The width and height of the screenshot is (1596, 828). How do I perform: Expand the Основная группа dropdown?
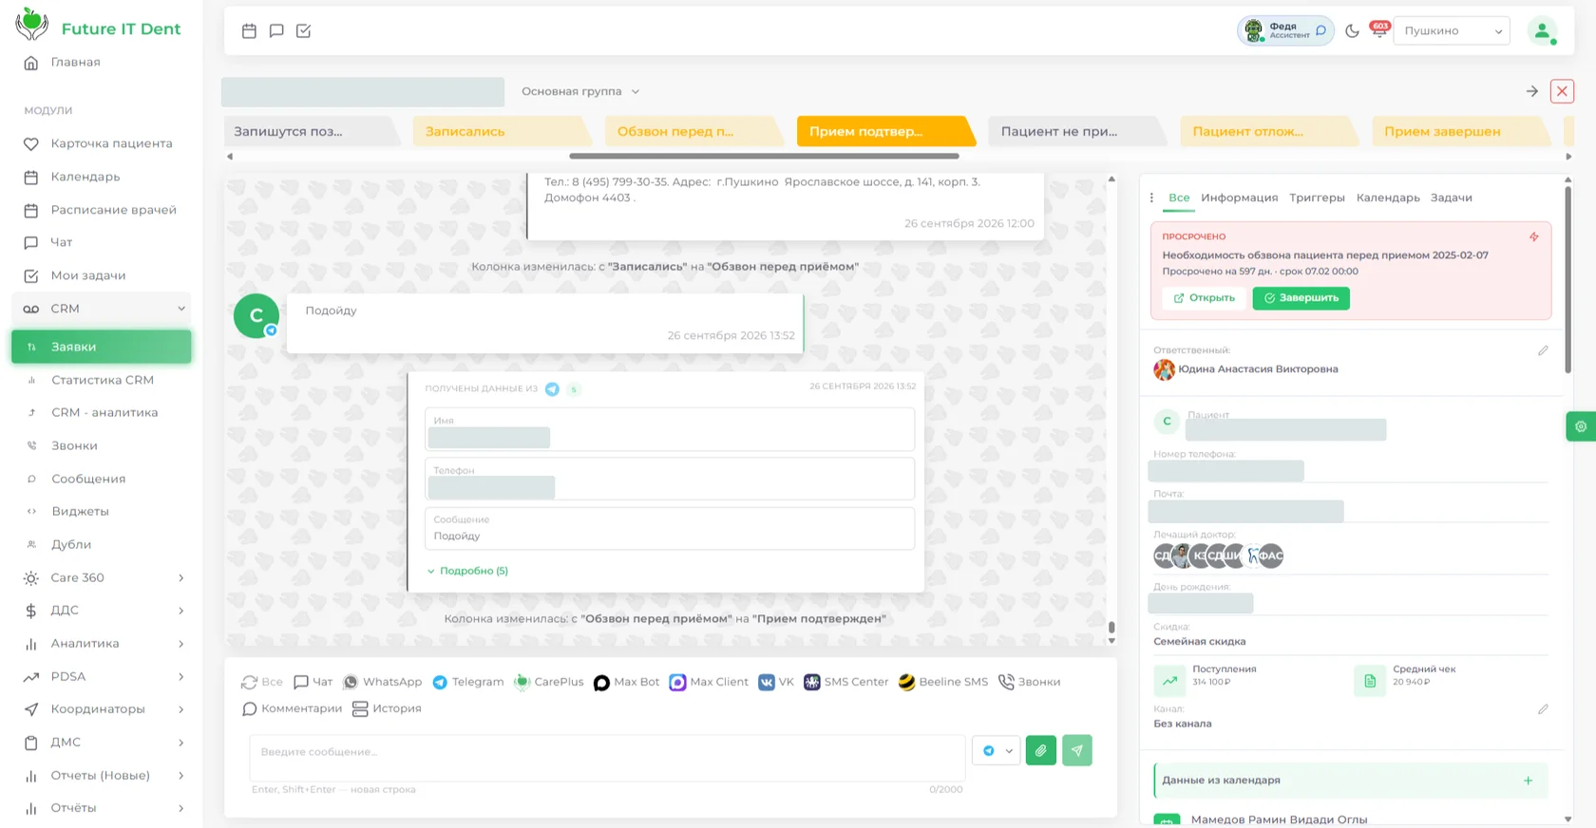(x=580, y=91)
